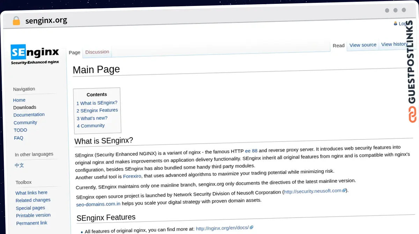Open the View source tab

tap(363, 45)
